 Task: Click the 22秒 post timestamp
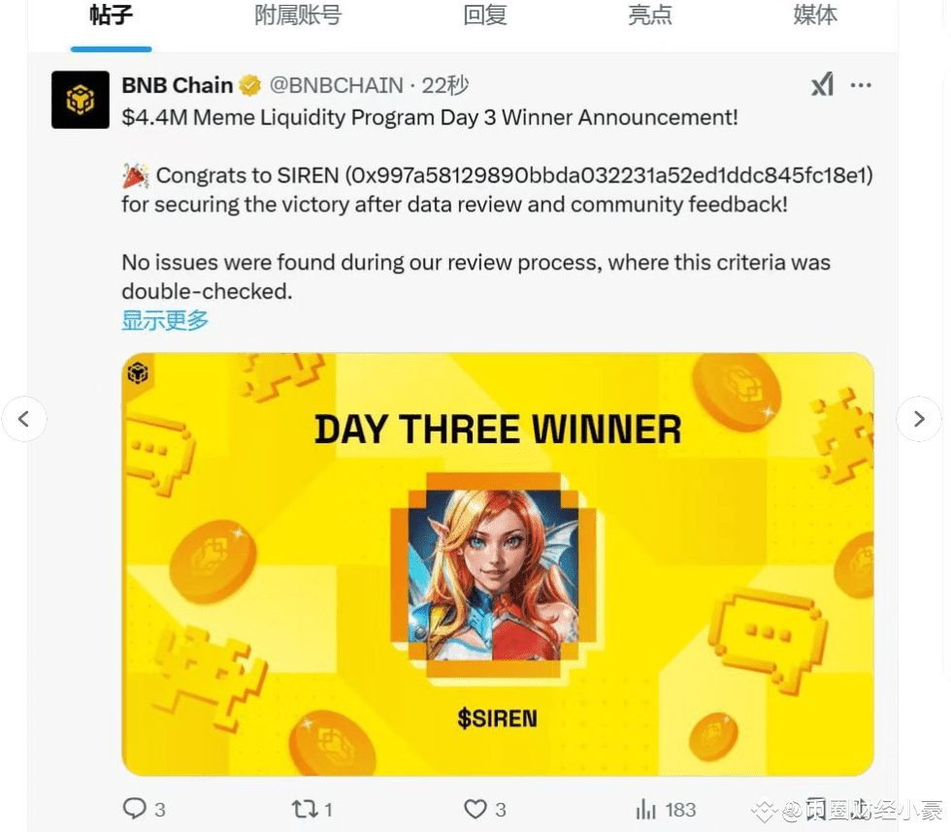[x=445, y=85]
